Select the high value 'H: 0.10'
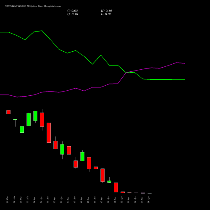The height and width of the screenshot is (210, 210). coord(106,11)
